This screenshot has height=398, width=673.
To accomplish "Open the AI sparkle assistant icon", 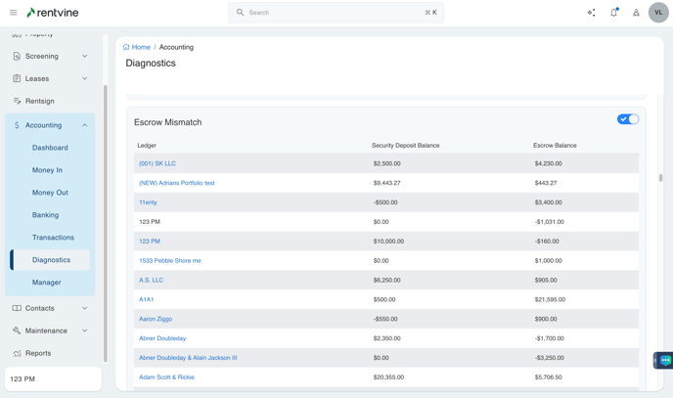I will (x=591, y=13).
